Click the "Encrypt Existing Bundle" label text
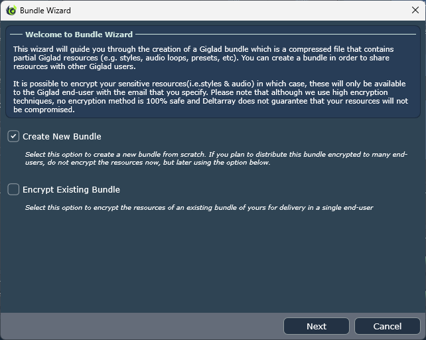Viewport: 426px width, 340px height. pyautogui.click(x=71, y=189)
